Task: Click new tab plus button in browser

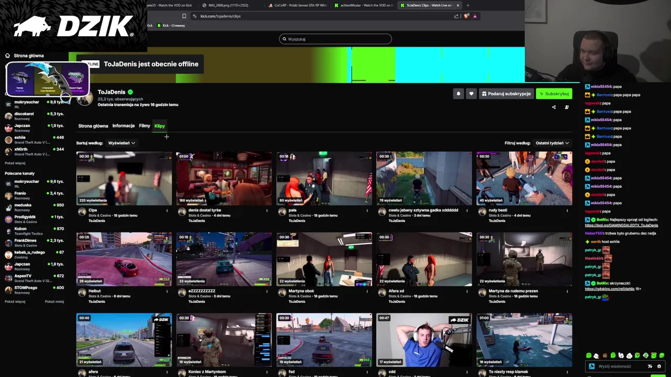Action: pos(468,5)
